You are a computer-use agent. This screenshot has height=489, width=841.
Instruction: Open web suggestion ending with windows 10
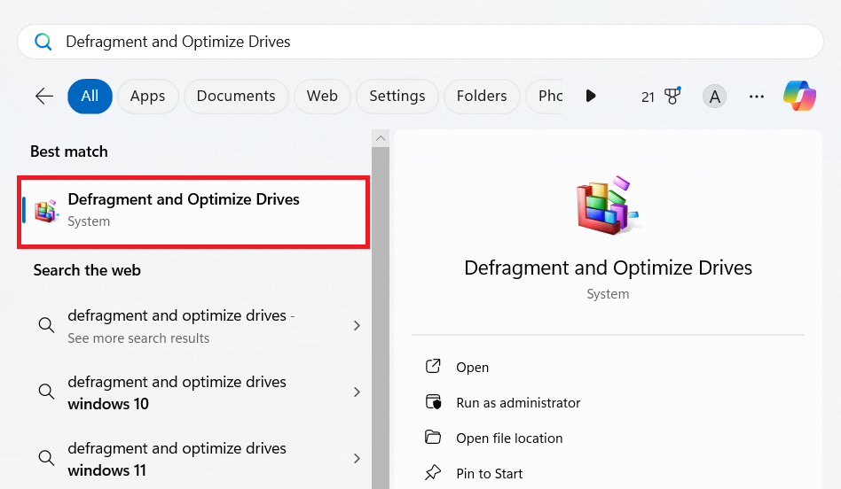coord(193,392)
